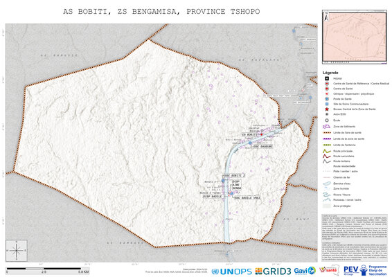This screenshot has height=277, width=392.
Task: Click the PEV Programme Élargi de Vaccination logo
Action: 365,270
